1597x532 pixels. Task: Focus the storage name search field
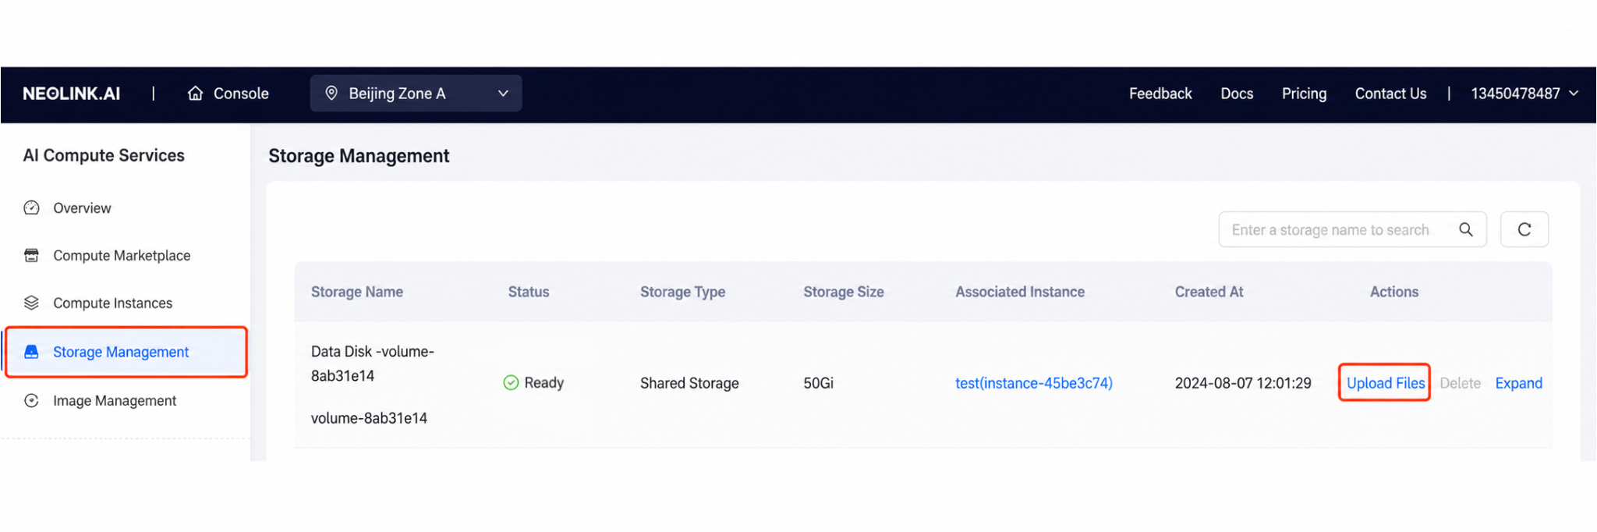(x=1352, y=229)
